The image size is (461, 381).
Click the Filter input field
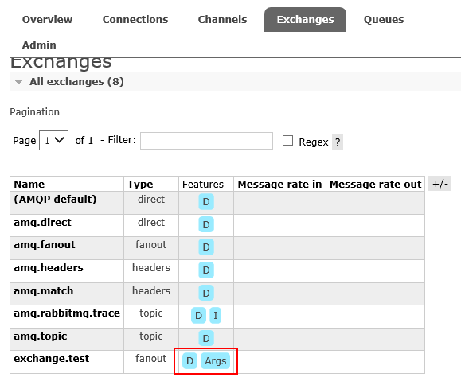[206, 141]
